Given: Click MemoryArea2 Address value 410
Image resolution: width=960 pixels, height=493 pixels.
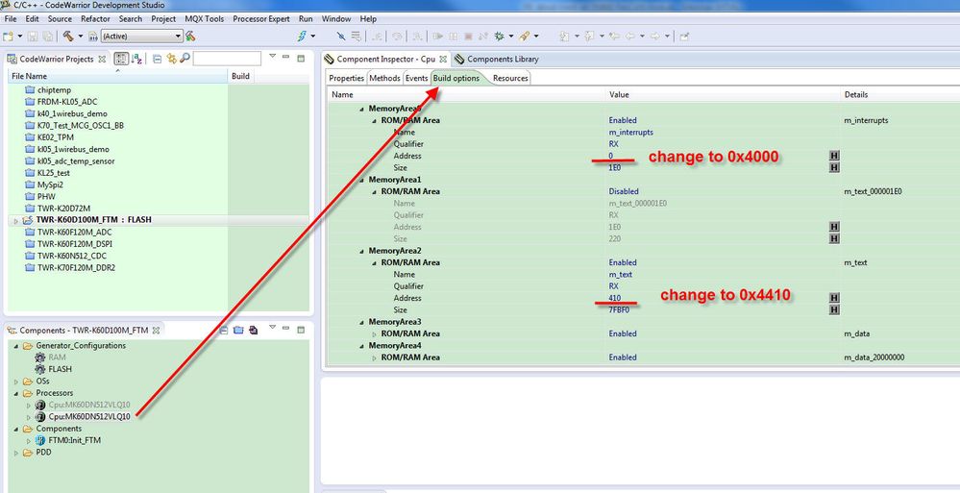Looking at the screenshot, I should pos(615,298).
